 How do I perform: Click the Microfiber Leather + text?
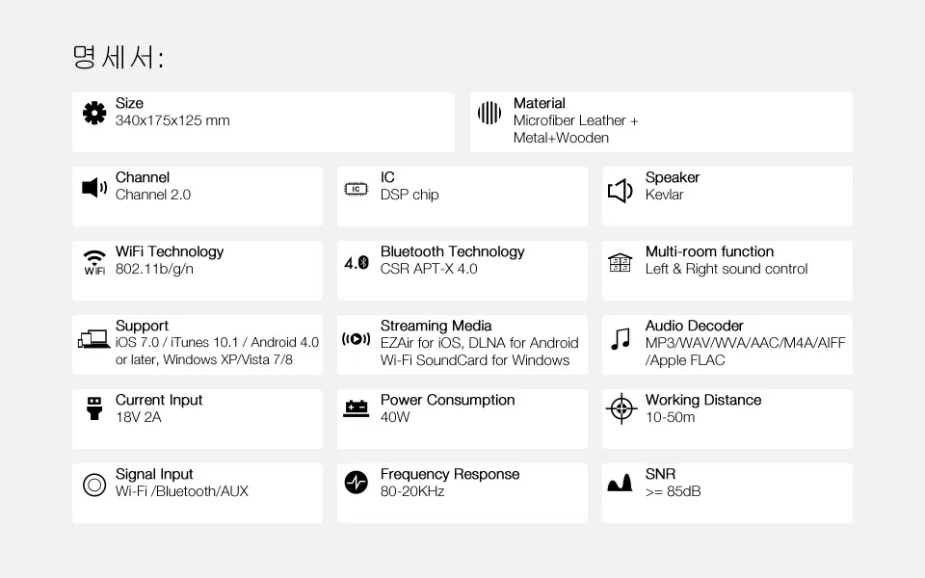tap(576, 120)
